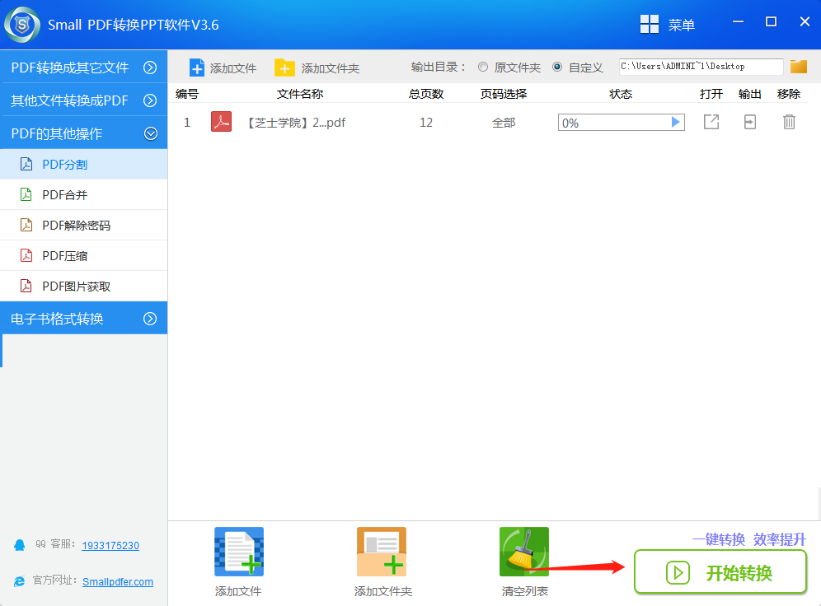
Task: Click the large 添加文件 document icon at bottom
Action: click(239, 552)
